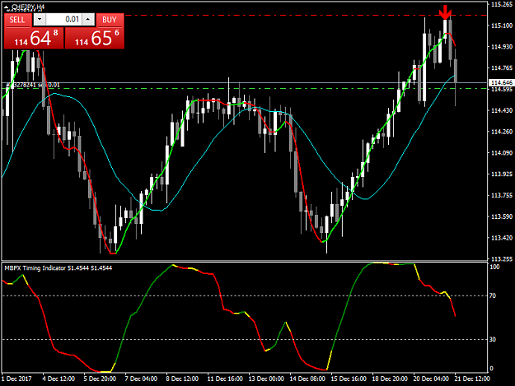Click the 114.646 current price tag
This screenshot has height=386, width=515.
point(501,82)
